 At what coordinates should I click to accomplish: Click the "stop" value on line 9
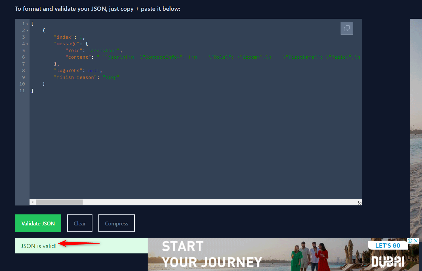pos(111,77)
